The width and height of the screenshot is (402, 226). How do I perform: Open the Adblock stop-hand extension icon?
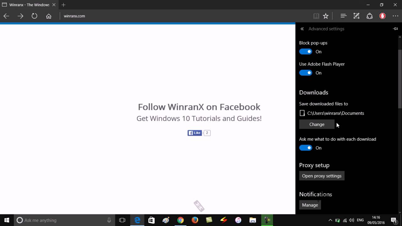(x=383, y=16)
